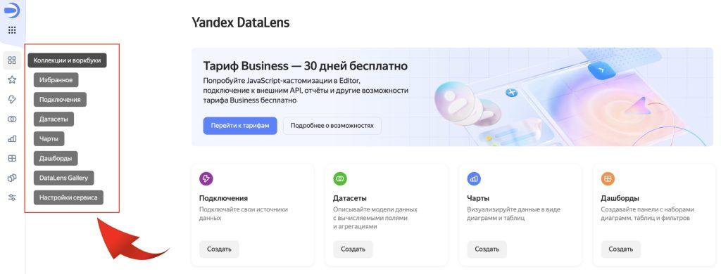Open DataLens Gallery icon in sidebar
The image size is (721, 274).
tap(13, 178)
